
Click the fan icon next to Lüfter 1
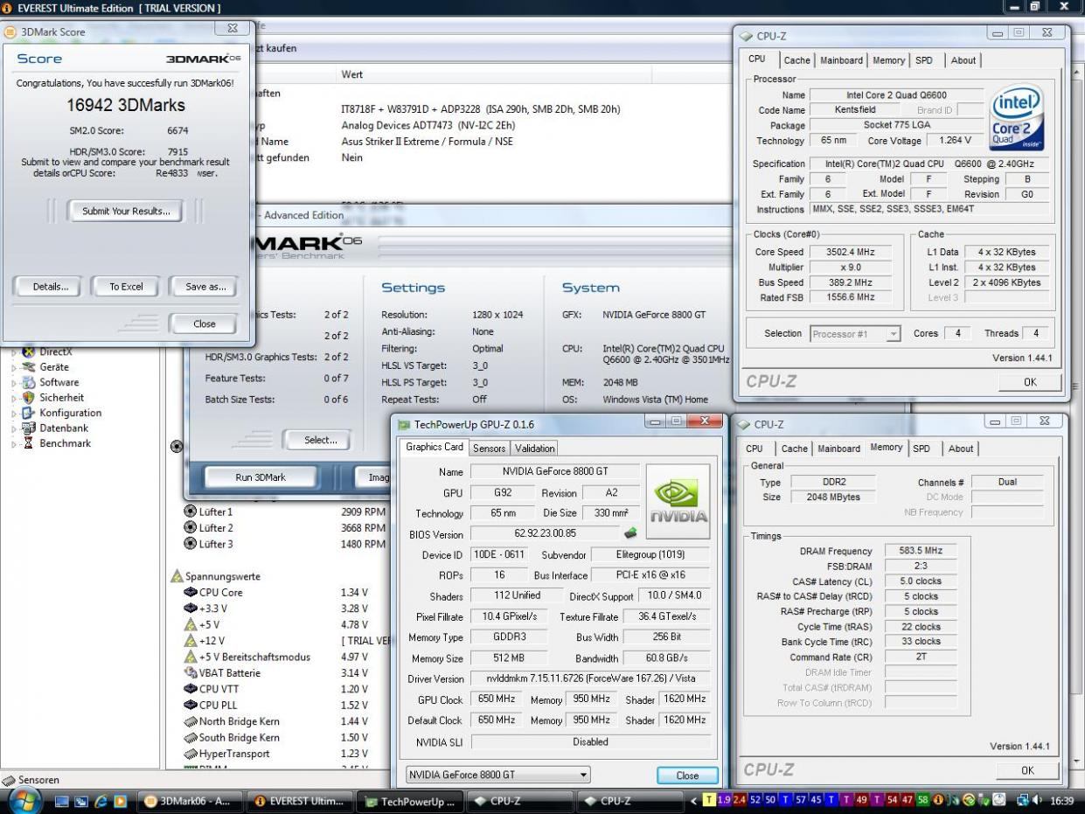(191, 511)
